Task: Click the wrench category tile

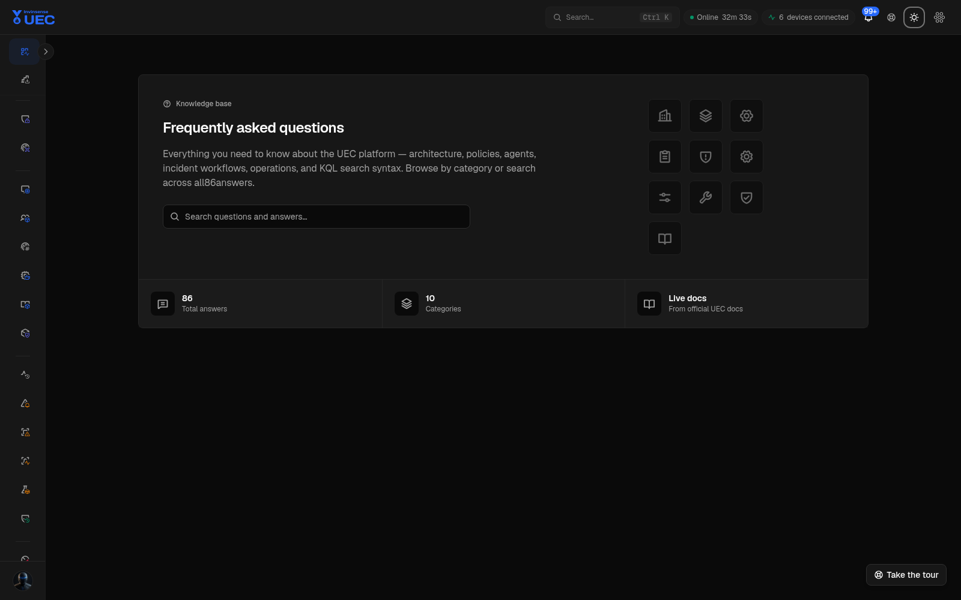Action: 706,197
